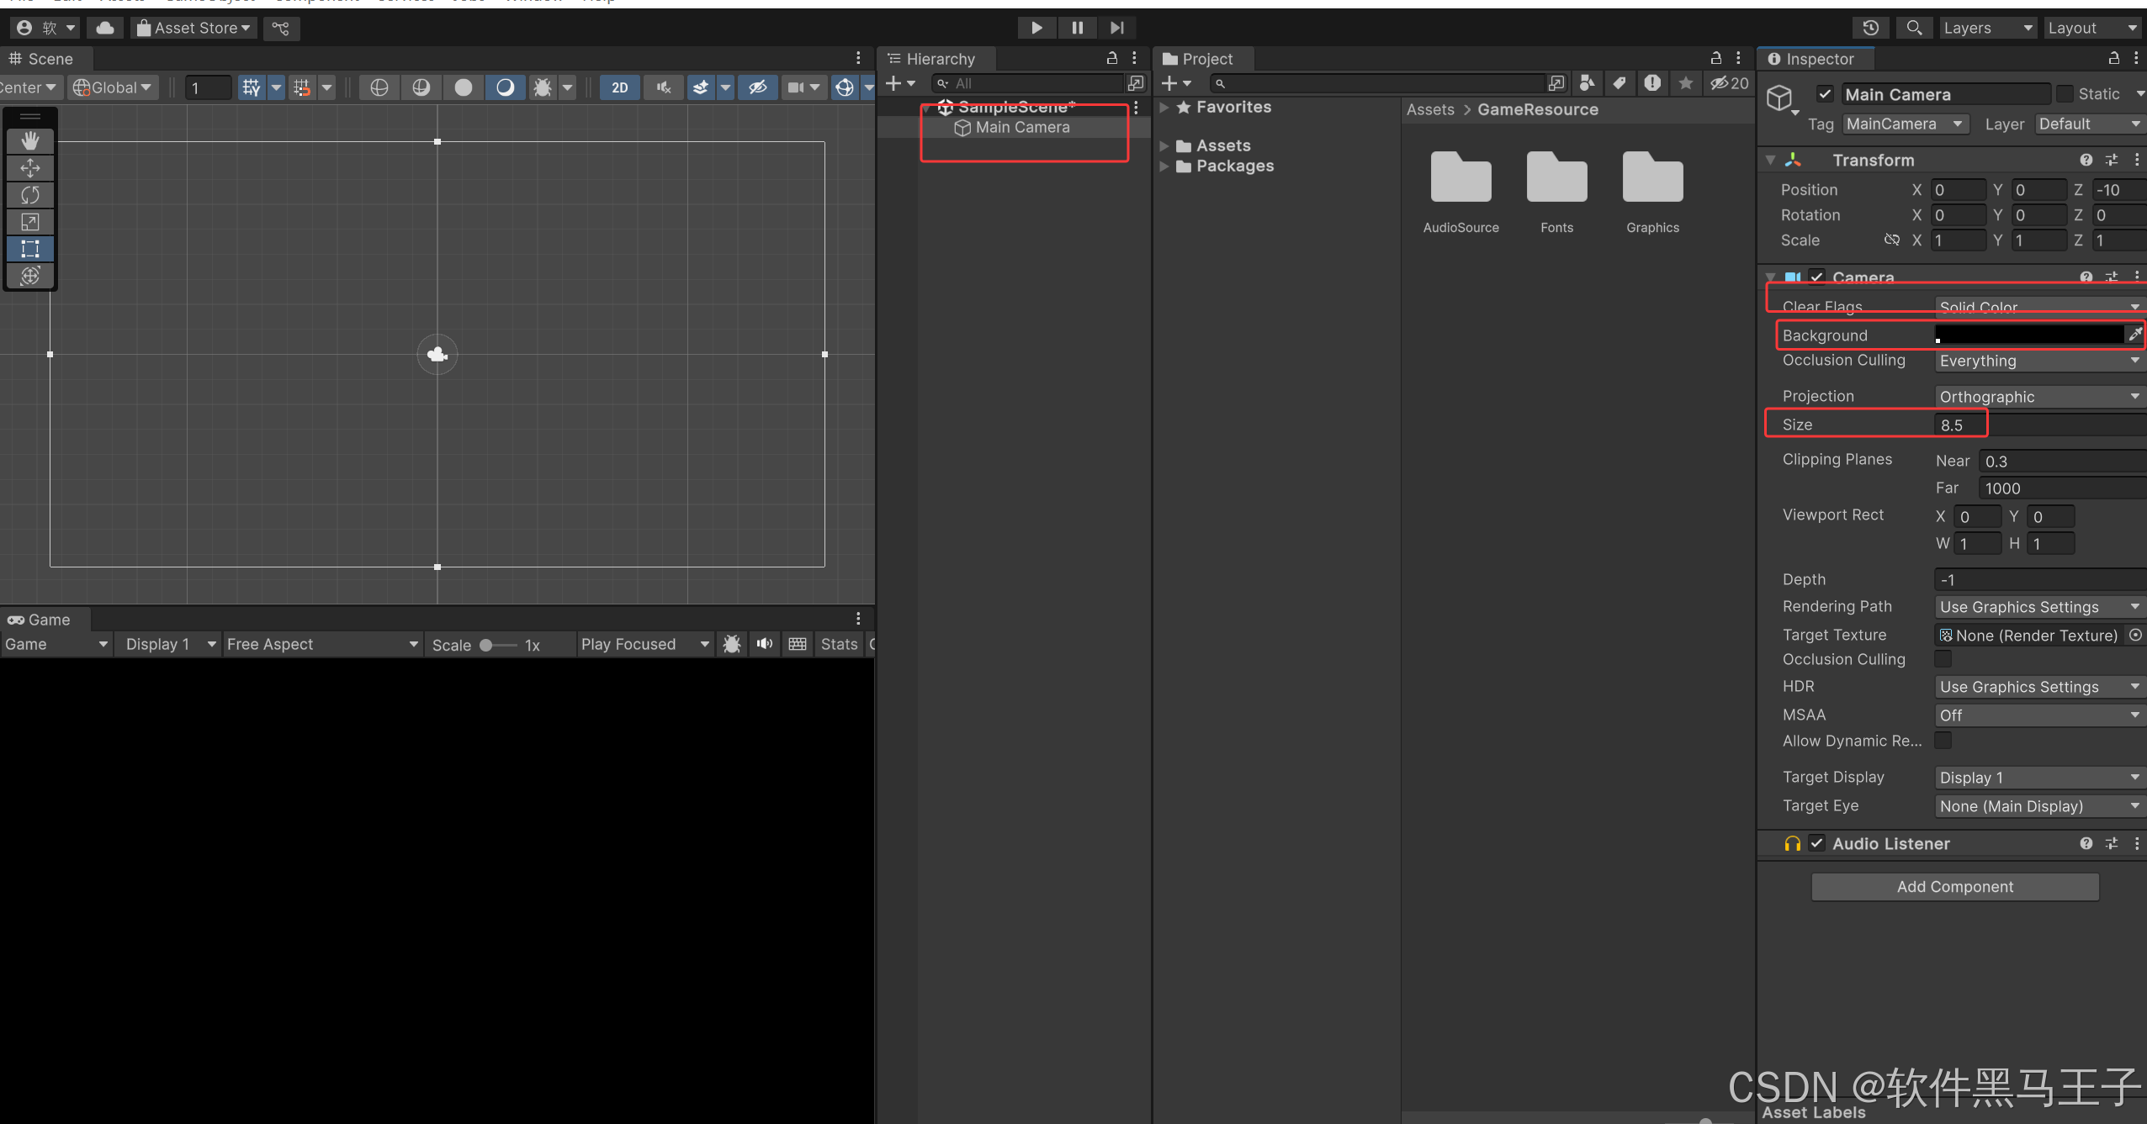Viewport: 2147px width, 1124px height.
Task: Toggle the Static checkbox for Main Camera
Action: tap(2065, 93)
